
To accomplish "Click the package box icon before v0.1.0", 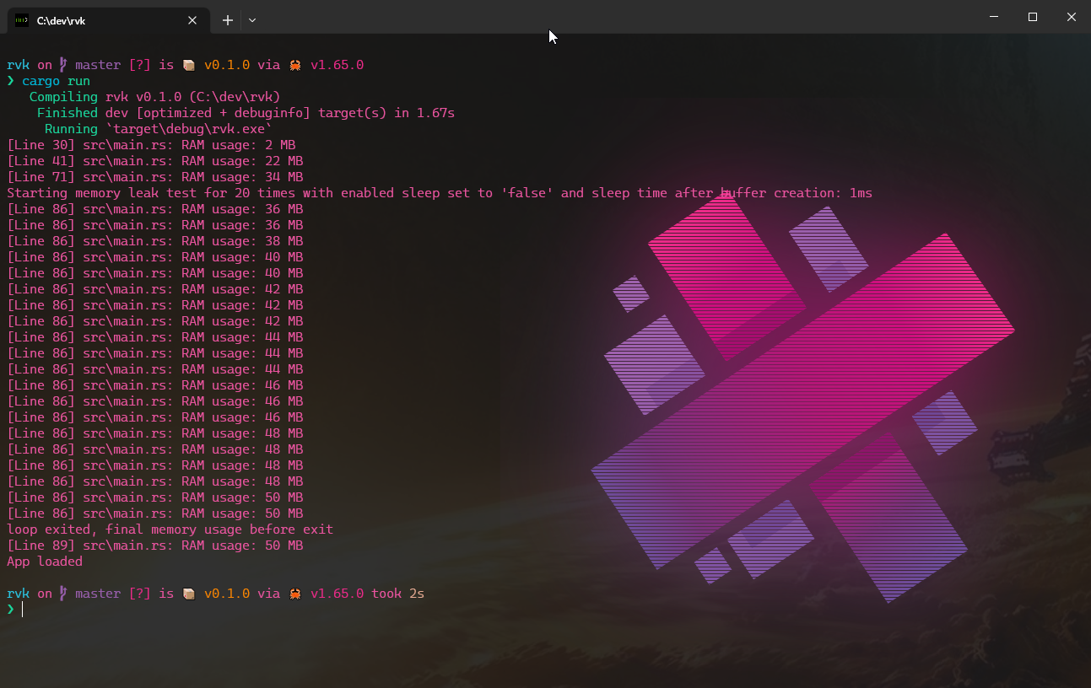I will coord(189,64).
